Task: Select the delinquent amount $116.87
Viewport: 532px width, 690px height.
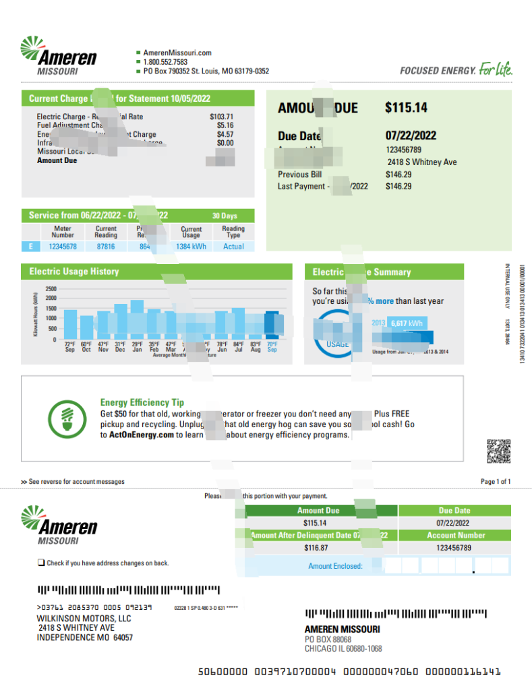Action: [316, 548]
